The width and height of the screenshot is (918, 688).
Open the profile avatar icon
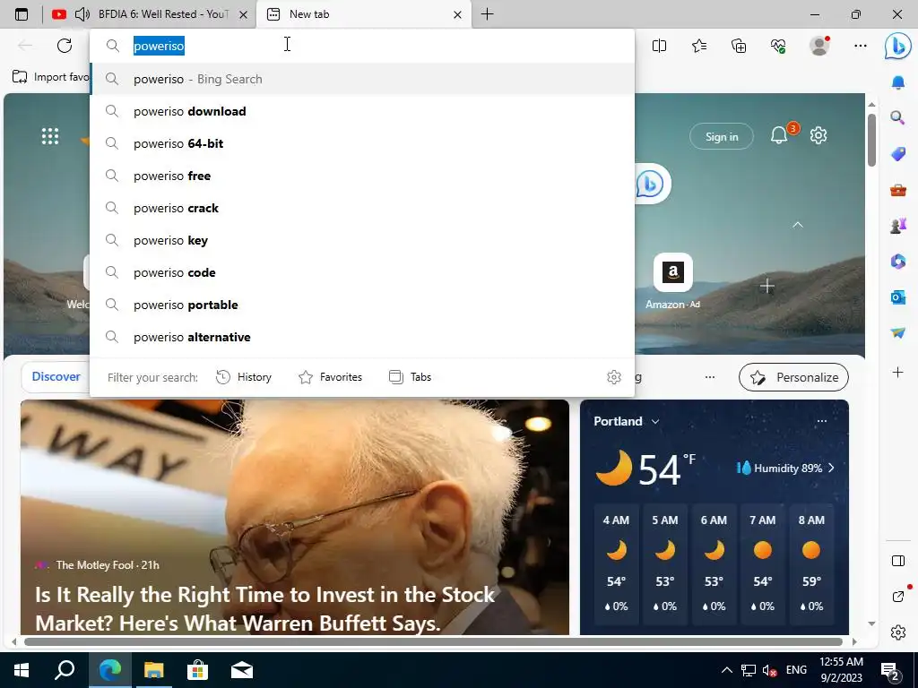click(x=819, y=46)
